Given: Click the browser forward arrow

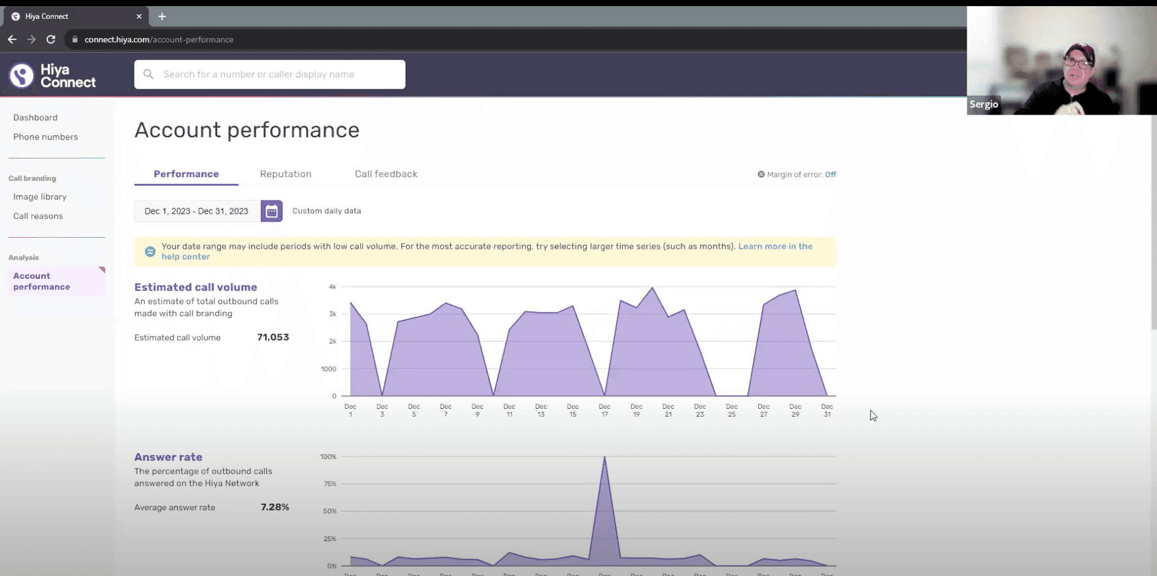Looking at the screenshot, I should [x=31, y=39].
